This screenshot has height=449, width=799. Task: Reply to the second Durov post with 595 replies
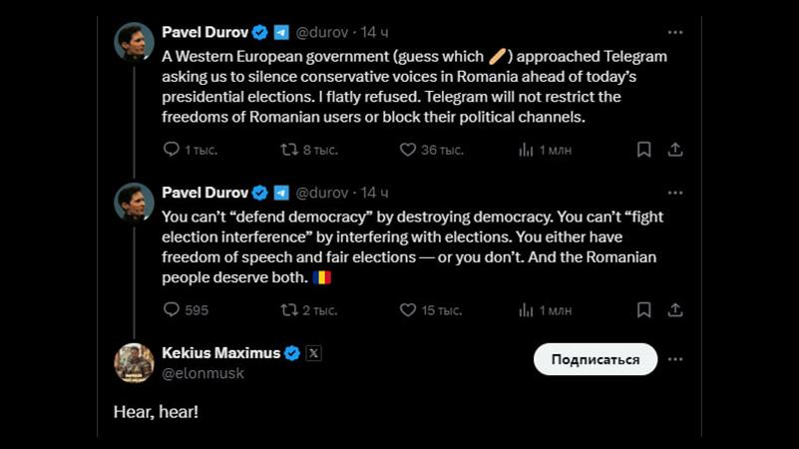click(172, 310)
